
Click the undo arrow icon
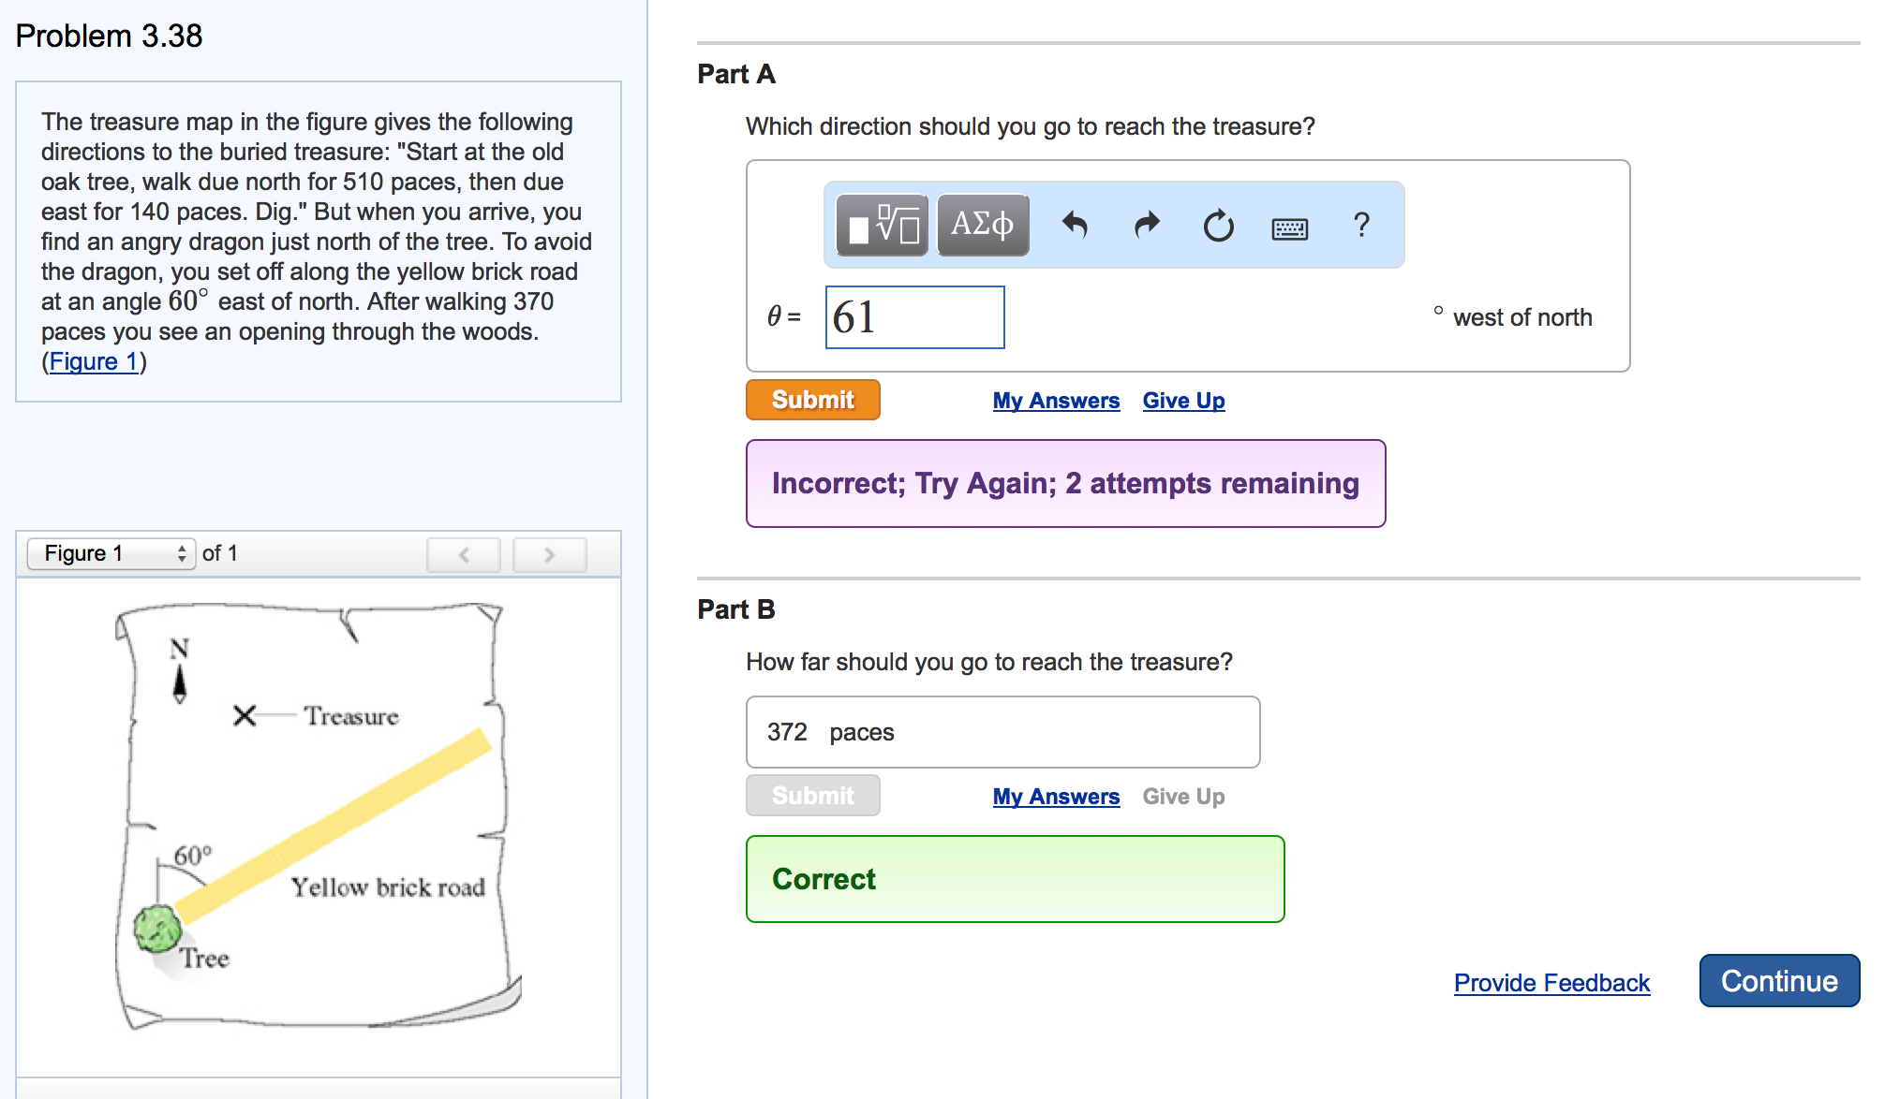(1075, 226)
